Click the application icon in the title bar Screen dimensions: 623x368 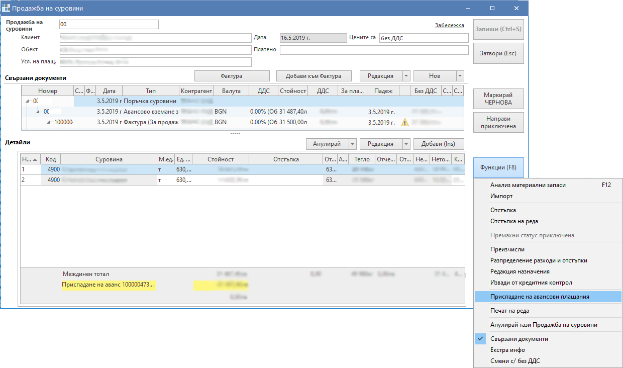(x=6, y=8)
